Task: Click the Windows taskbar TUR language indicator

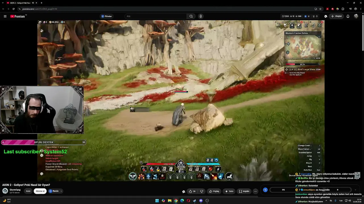Action: click(341, 201)
